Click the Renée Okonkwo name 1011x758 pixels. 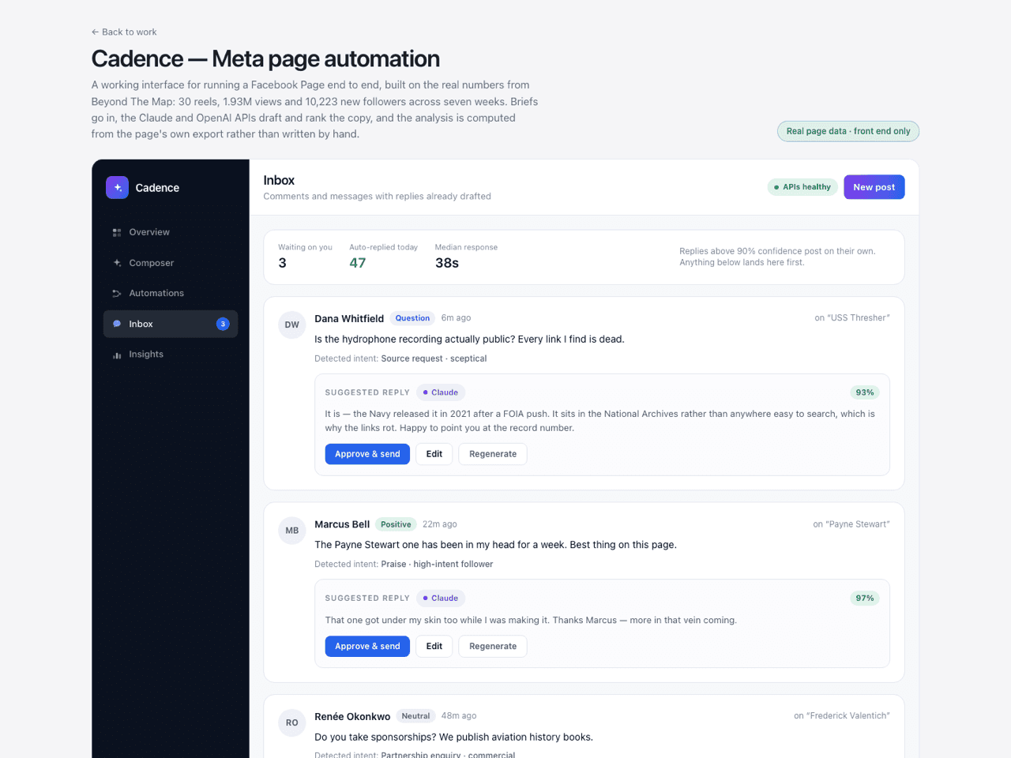352,716
